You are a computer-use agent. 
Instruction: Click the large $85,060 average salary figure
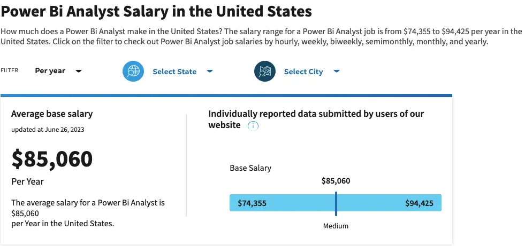click(52, 158)
